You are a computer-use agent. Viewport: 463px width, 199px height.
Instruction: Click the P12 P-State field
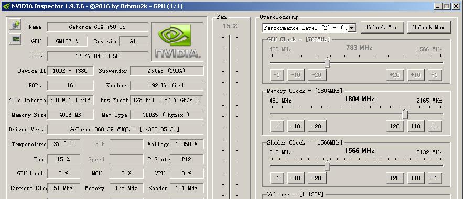click(x=187, y=159)
